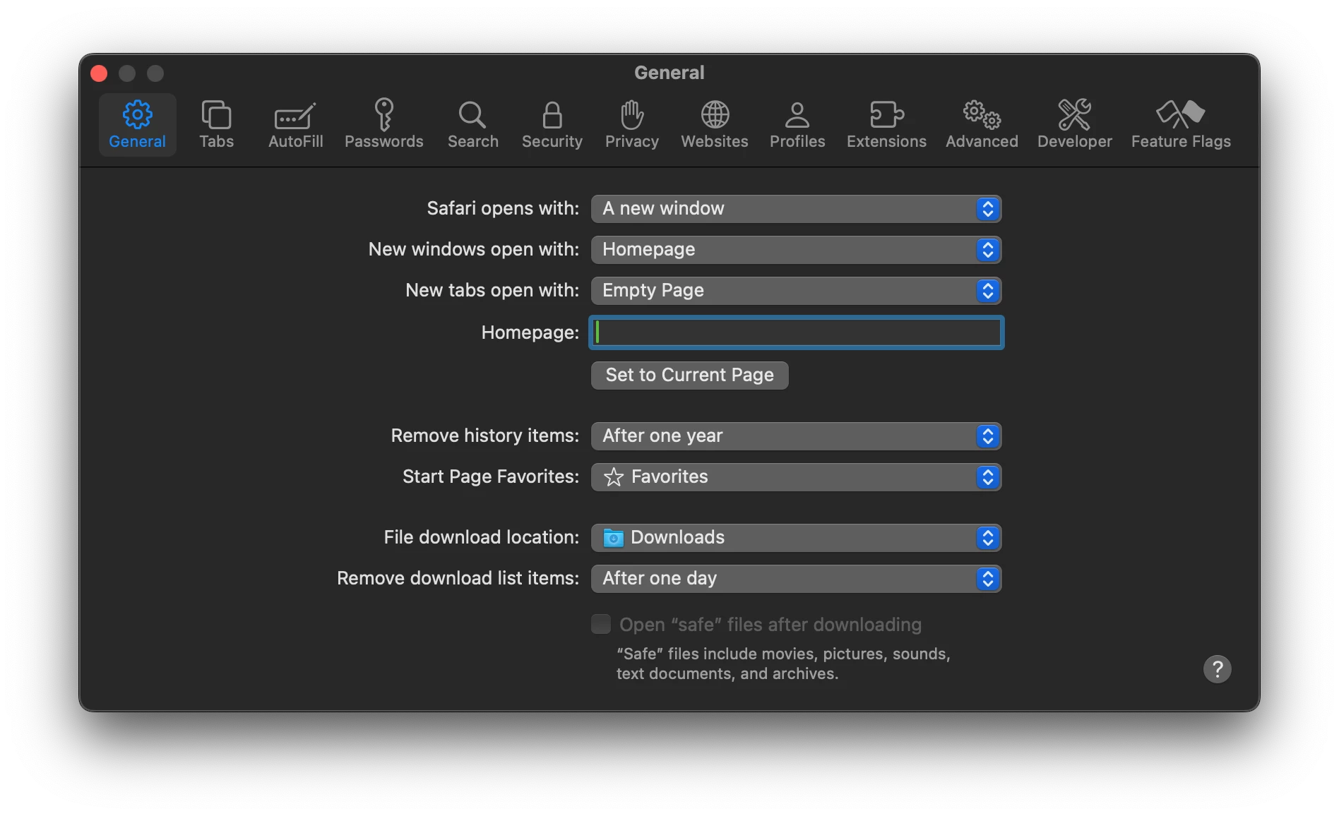Open the General settings gear icon
The height and width of the screenshot is (816, 1339).
tap(137, 114)
